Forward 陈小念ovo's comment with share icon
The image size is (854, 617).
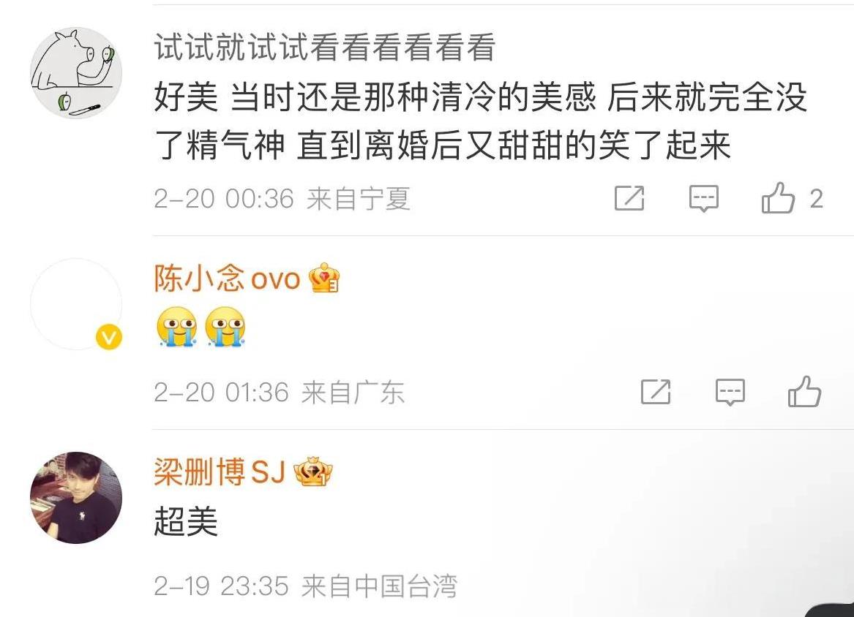656,391
